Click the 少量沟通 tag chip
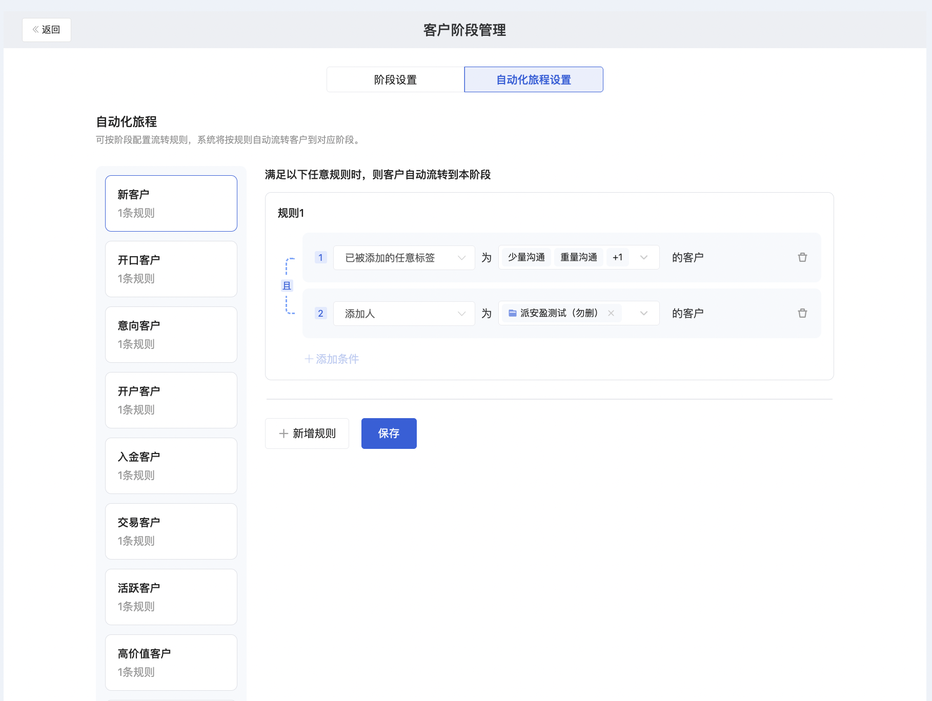932x701 pixels. (526, 257)
